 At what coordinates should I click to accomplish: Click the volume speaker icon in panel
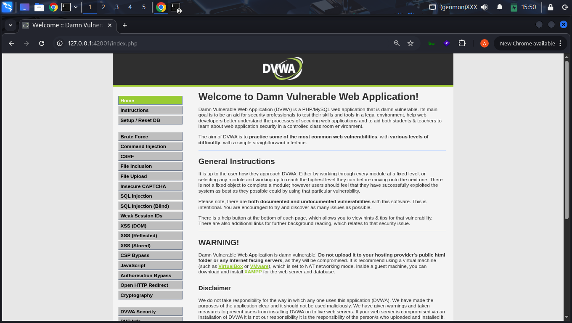(485, 7)
